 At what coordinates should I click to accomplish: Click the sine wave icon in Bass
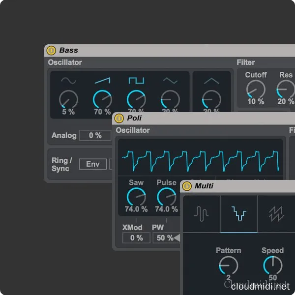pyautogui.click(x=68, y=81)
